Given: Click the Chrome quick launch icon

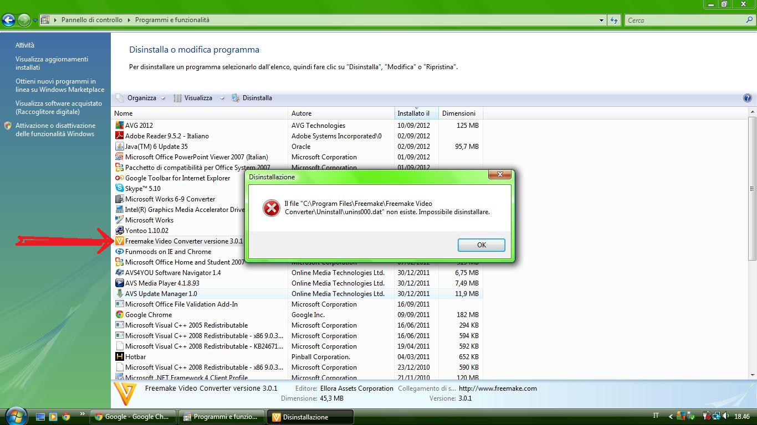Looking at the screenshot, I should 66,417.
